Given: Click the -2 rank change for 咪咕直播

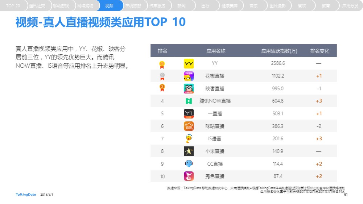Looking at the screenshot, I should [319, 126].
